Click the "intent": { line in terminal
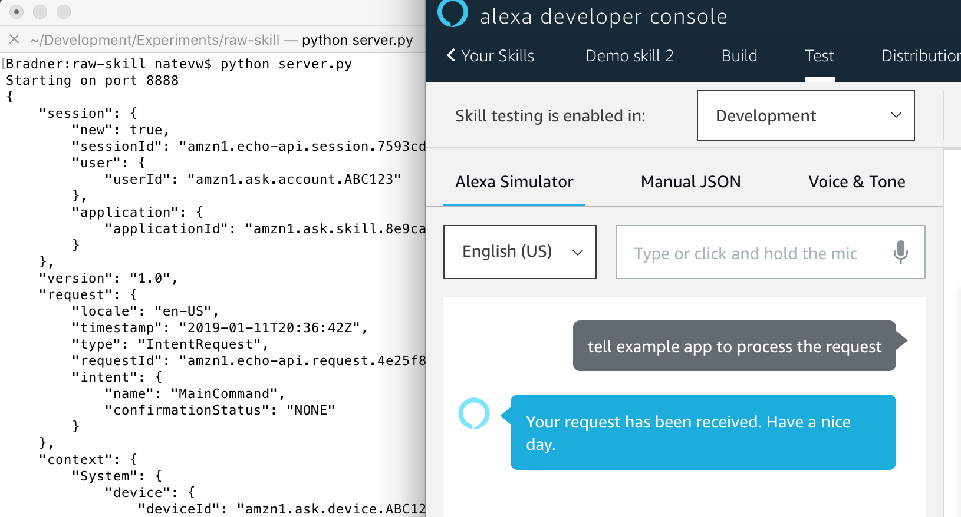This screenshot has height=517, width=961. click(x=117, y=377)
